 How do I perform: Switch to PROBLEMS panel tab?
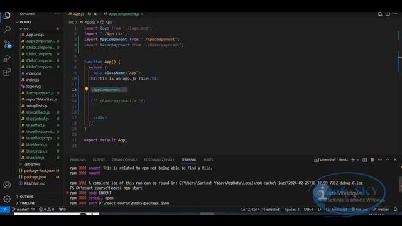[78, 159]
